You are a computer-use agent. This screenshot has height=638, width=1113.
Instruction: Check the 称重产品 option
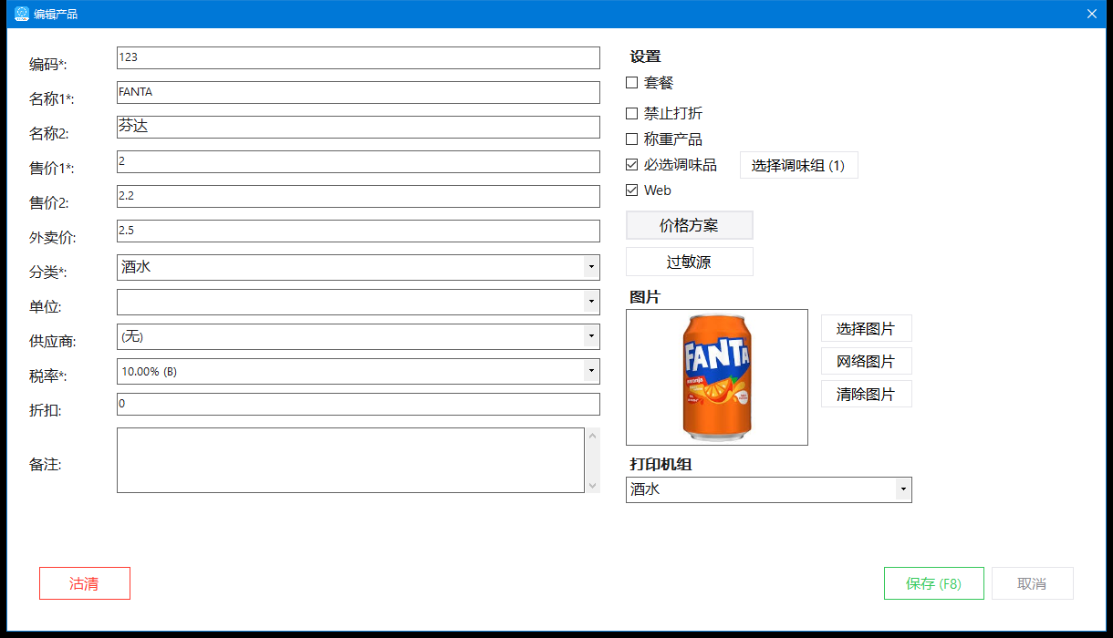[x=631, y=139]
